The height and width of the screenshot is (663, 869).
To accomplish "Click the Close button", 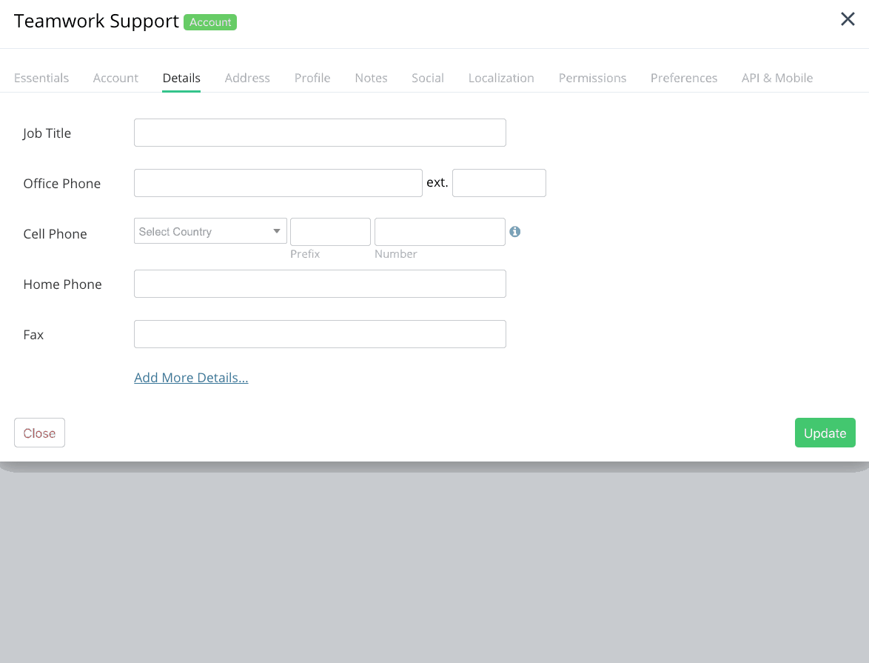I will (39, 433).
